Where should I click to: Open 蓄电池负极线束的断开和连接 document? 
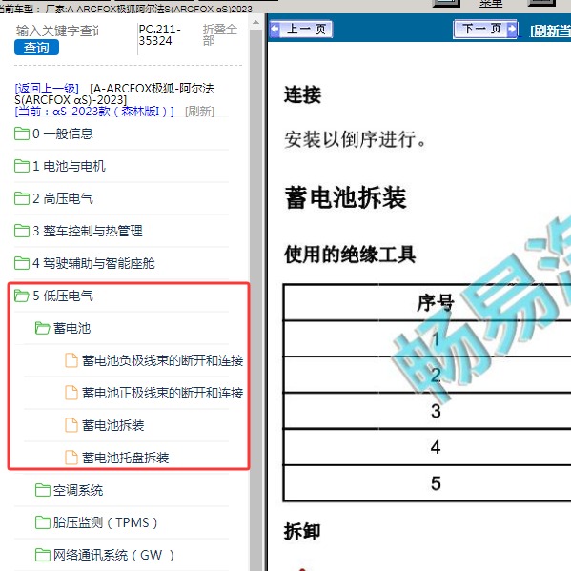(162, 360)
